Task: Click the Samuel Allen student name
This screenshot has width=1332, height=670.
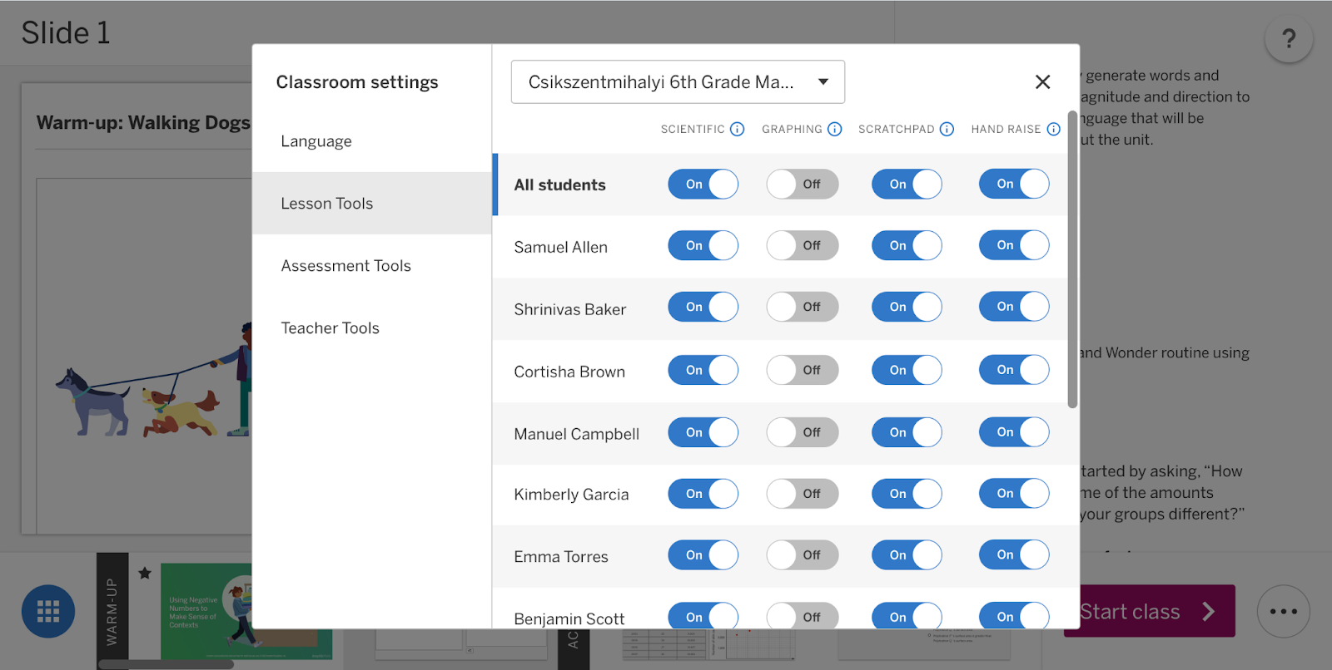Action: [x=560, y=247]
